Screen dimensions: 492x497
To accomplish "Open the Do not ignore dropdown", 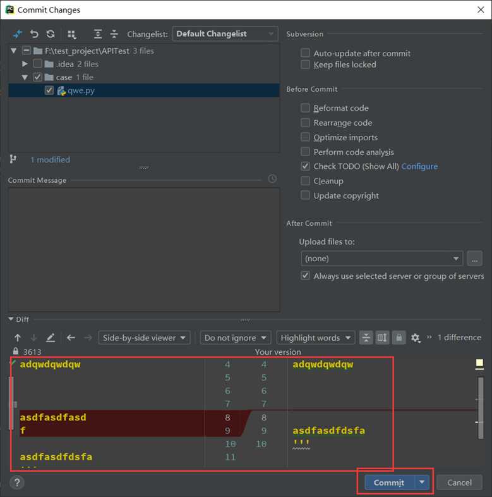I will click(235, 338).
